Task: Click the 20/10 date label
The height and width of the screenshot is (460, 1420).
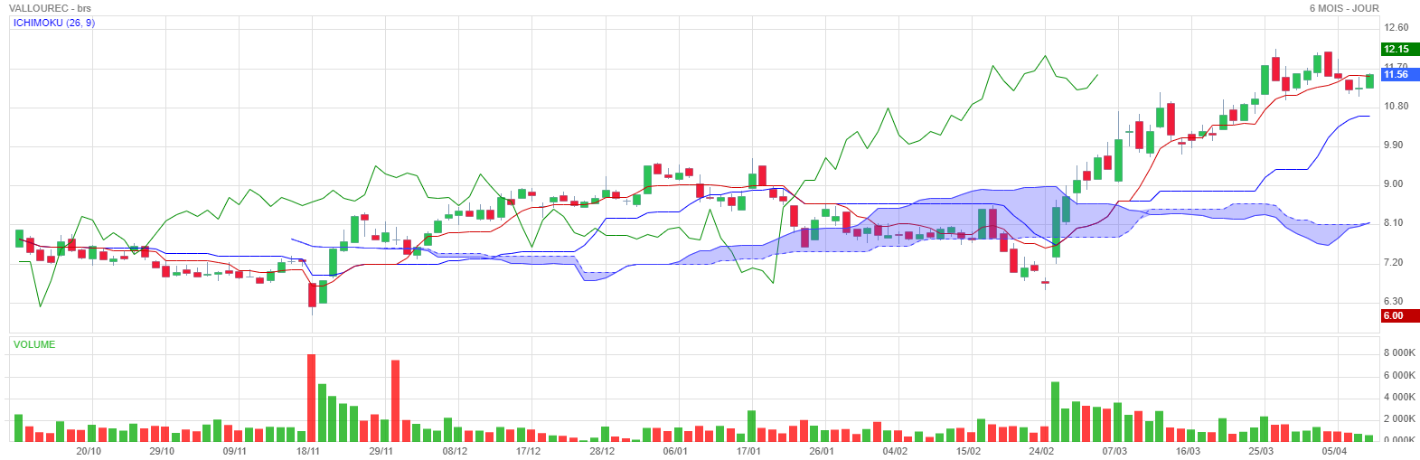Action: click(x=89, y=451)
